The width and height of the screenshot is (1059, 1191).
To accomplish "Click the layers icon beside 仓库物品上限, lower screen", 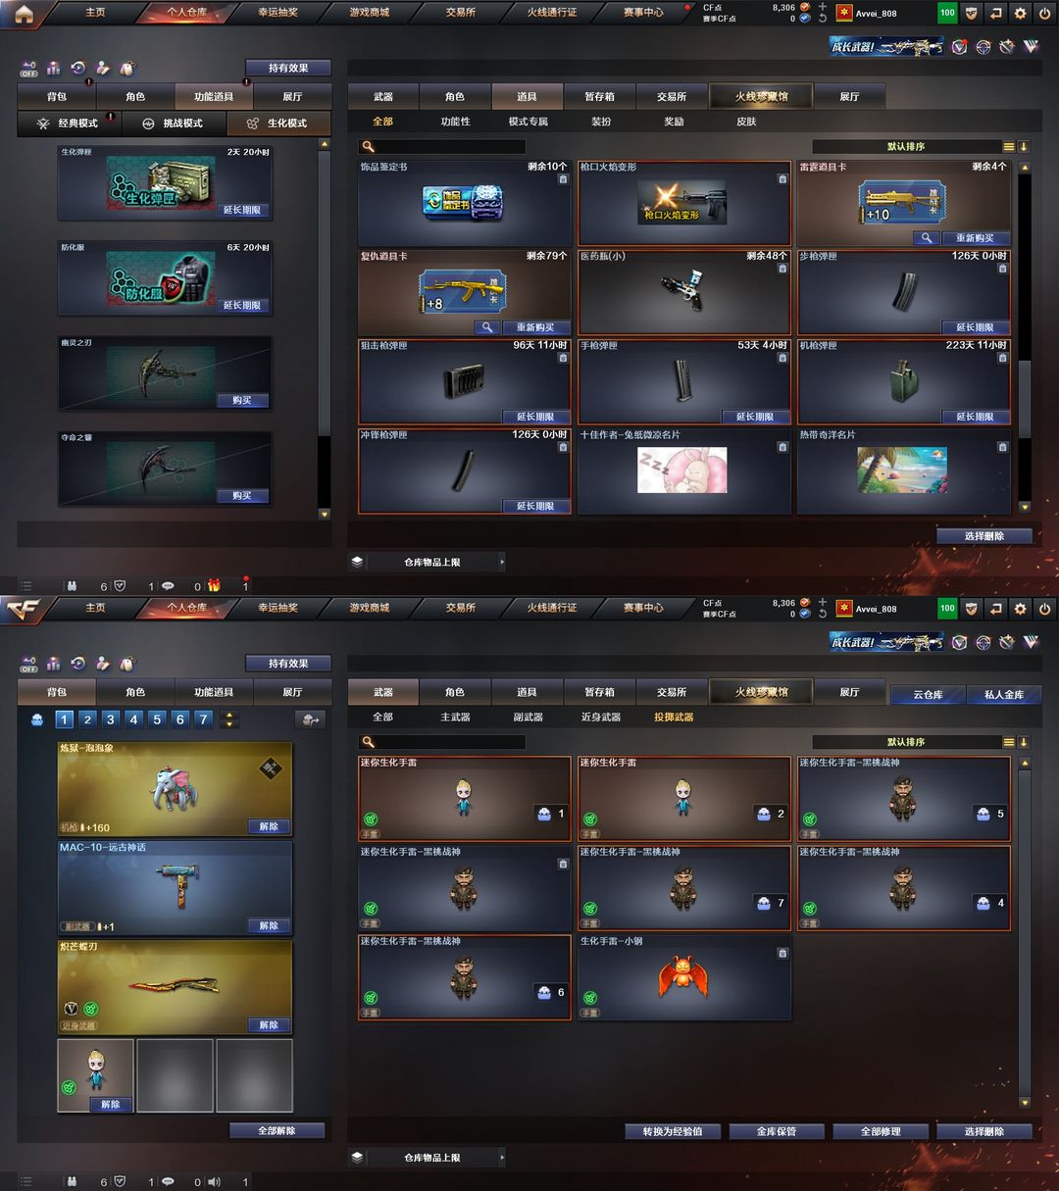I will coord(357,1158).
